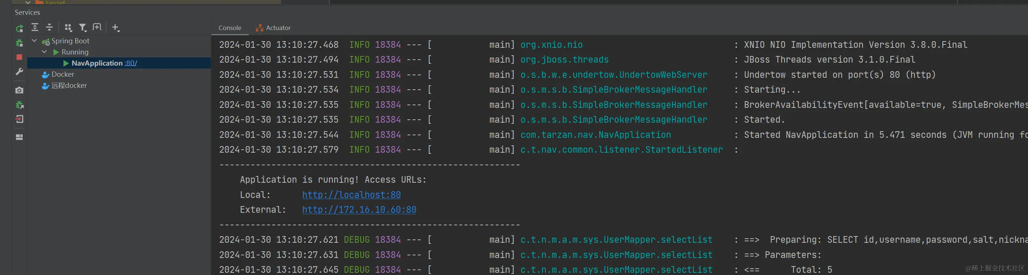The width and height of the screenshot is (1028, 275).
Task: Click the Services panel title
Action: pyautogui.click(x=27, y=12)
